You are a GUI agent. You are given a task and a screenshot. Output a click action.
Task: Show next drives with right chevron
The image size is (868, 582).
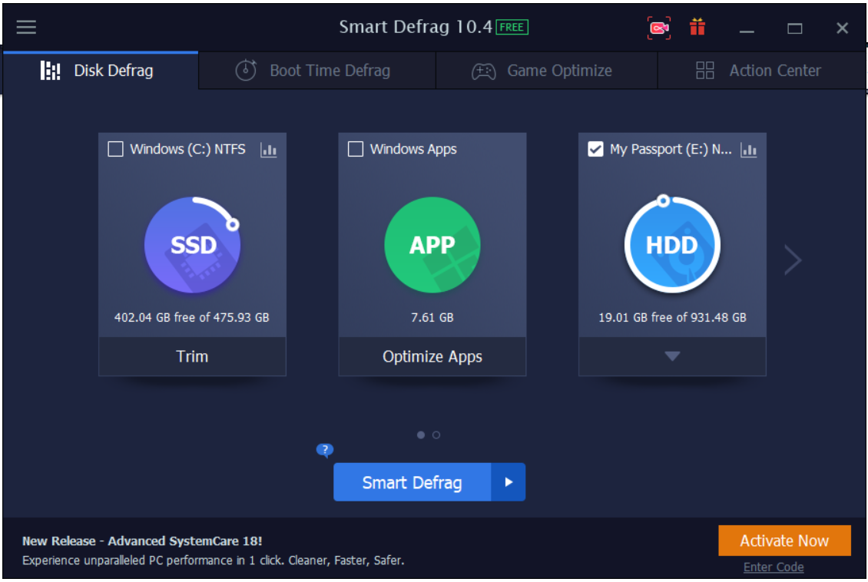pyautogui.click(x=793, y=260)
